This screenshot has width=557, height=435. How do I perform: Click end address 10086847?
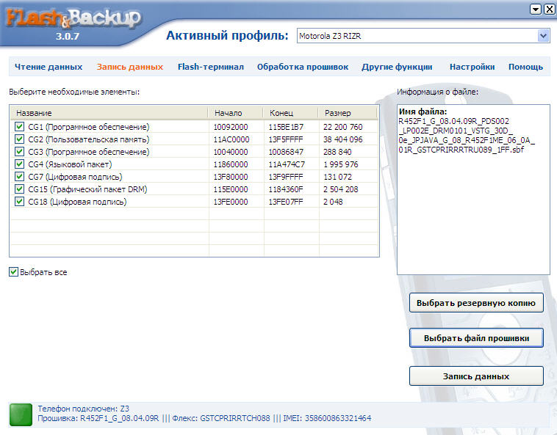pos(286,152)
